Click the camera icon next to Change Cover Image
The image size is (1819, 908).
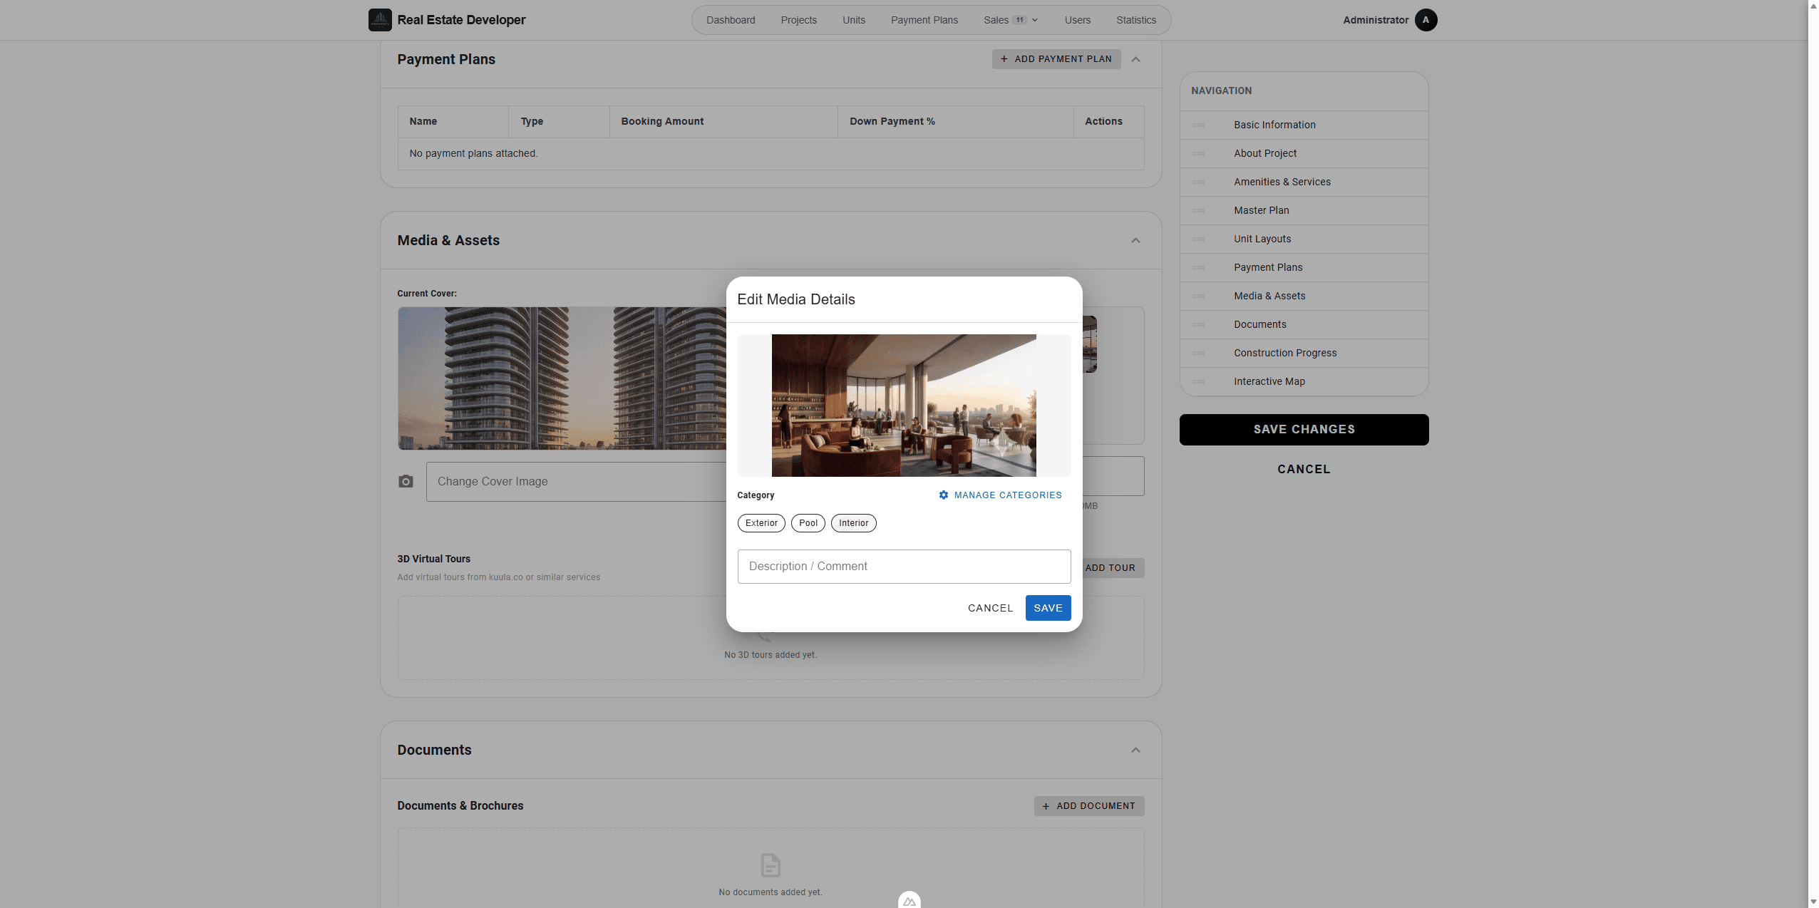[406, 482]
